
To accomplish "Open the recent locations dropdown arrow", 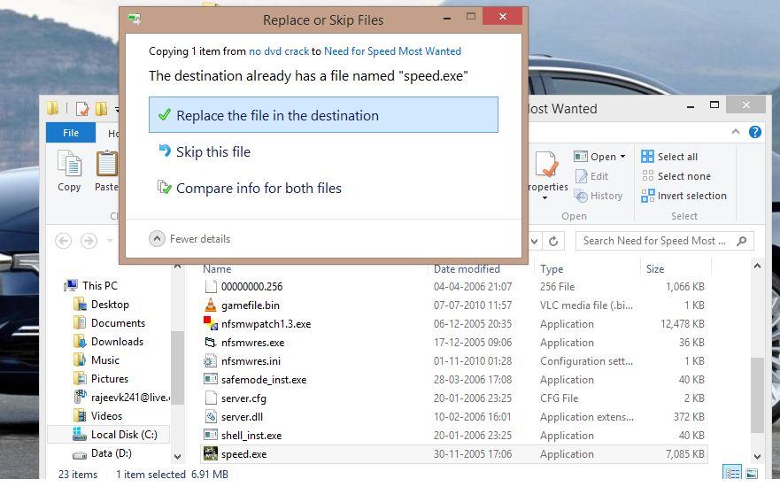I will [x=110, y=241].
